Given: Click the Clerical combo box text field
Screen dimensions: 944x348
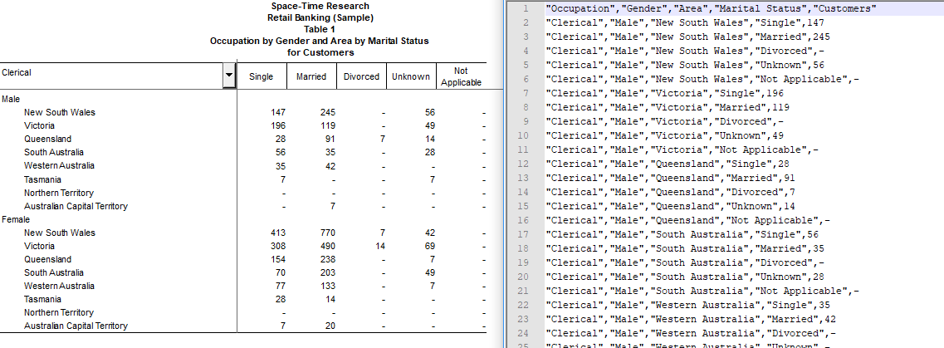Looking at the screenshot, I should tap(111, 73).
